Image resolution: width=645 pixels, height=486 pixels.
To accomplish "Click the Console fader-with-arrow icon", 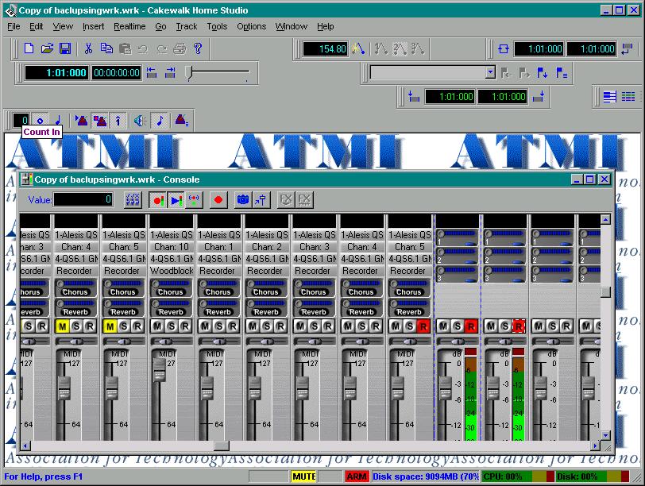I will coord(261,200).
